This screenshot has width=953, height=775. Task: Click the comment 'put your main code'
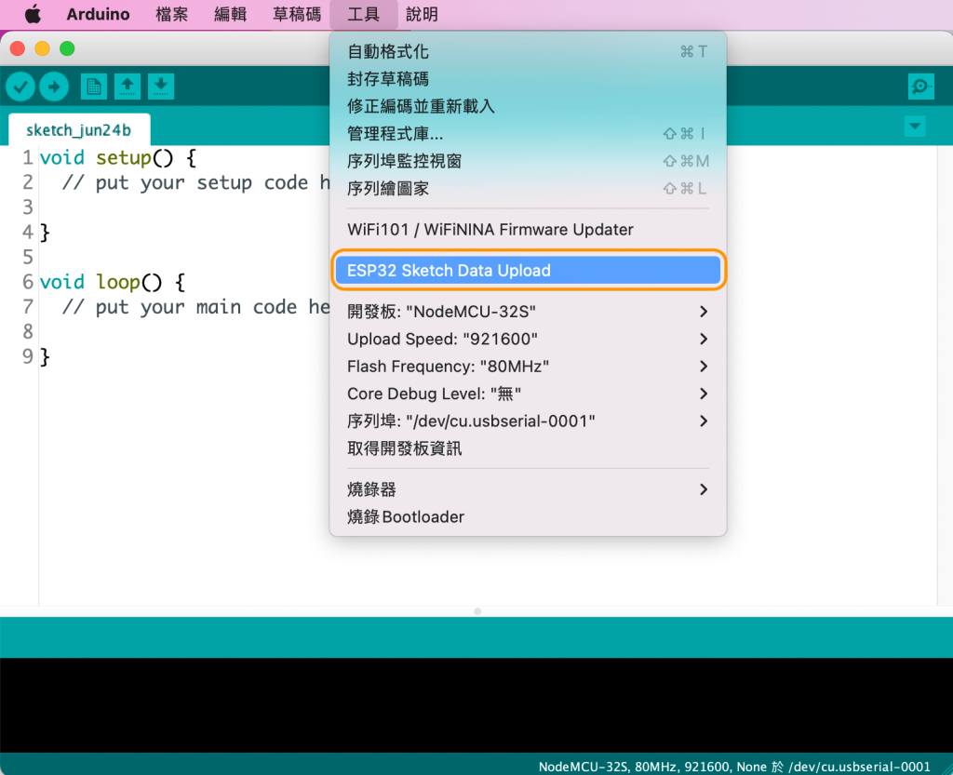pos(195,307)
